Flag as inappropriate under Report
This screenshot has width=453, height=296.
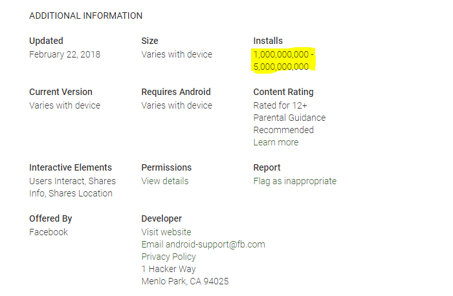click(295, 181)
